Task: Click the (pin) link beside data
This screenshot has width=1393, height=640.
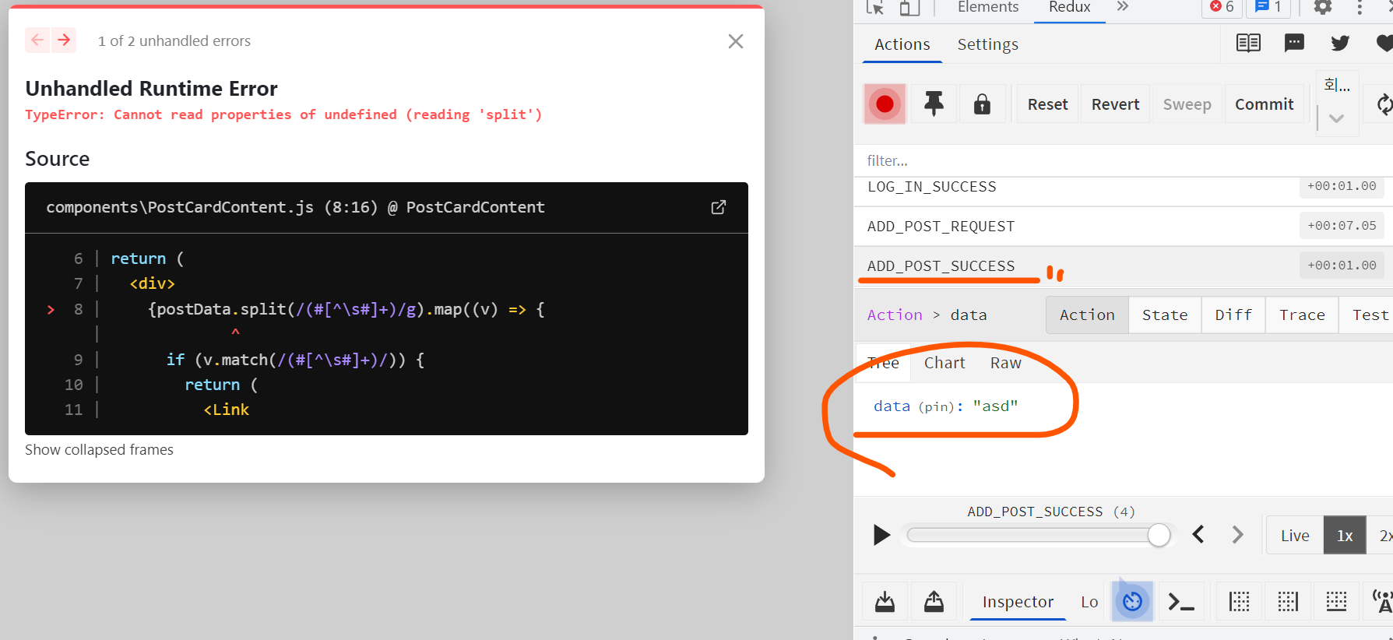Action: 937,406
